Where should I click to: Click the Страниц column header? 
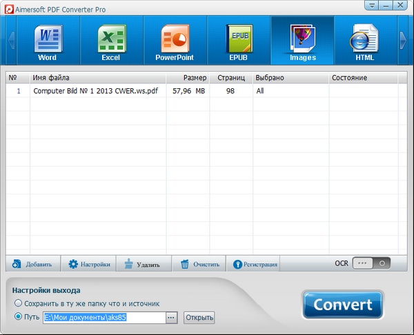(231, 78)
